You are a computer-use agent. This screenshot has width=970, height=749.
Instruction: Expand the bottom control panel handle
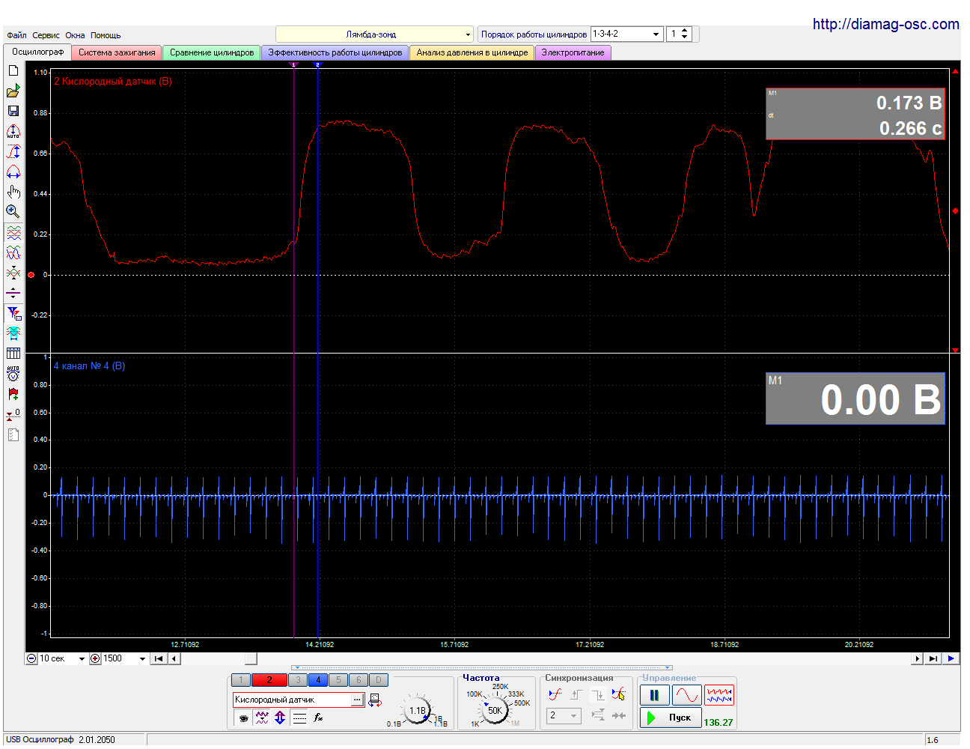tap(482, 667)
